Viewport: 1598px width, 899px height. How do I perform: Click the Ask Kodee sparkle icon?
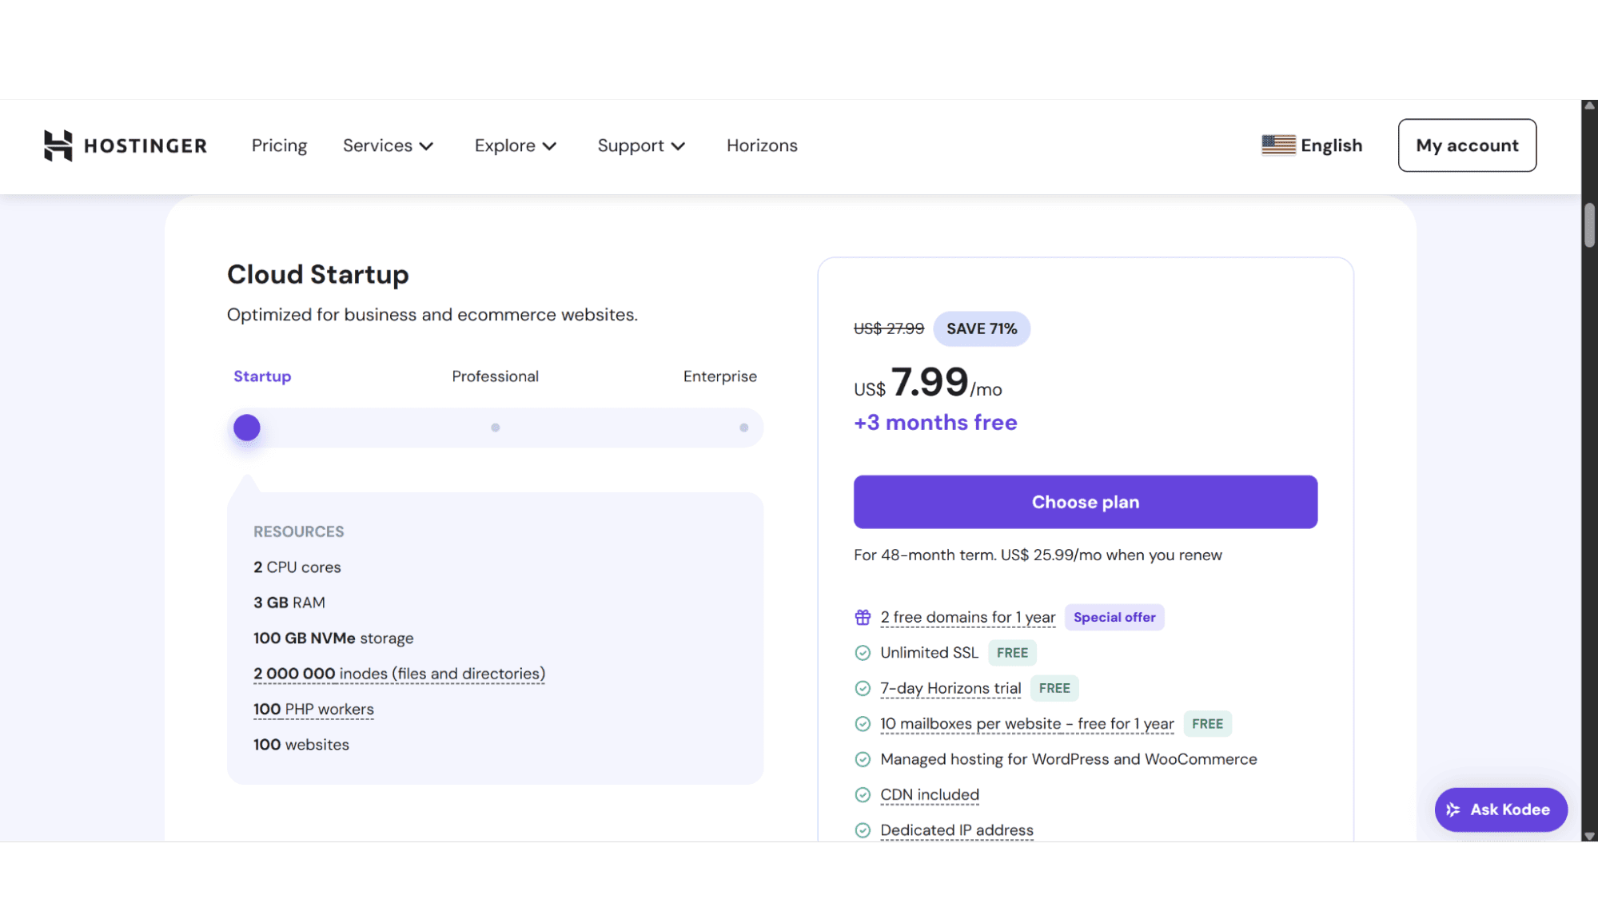(x=1453, y=809)
